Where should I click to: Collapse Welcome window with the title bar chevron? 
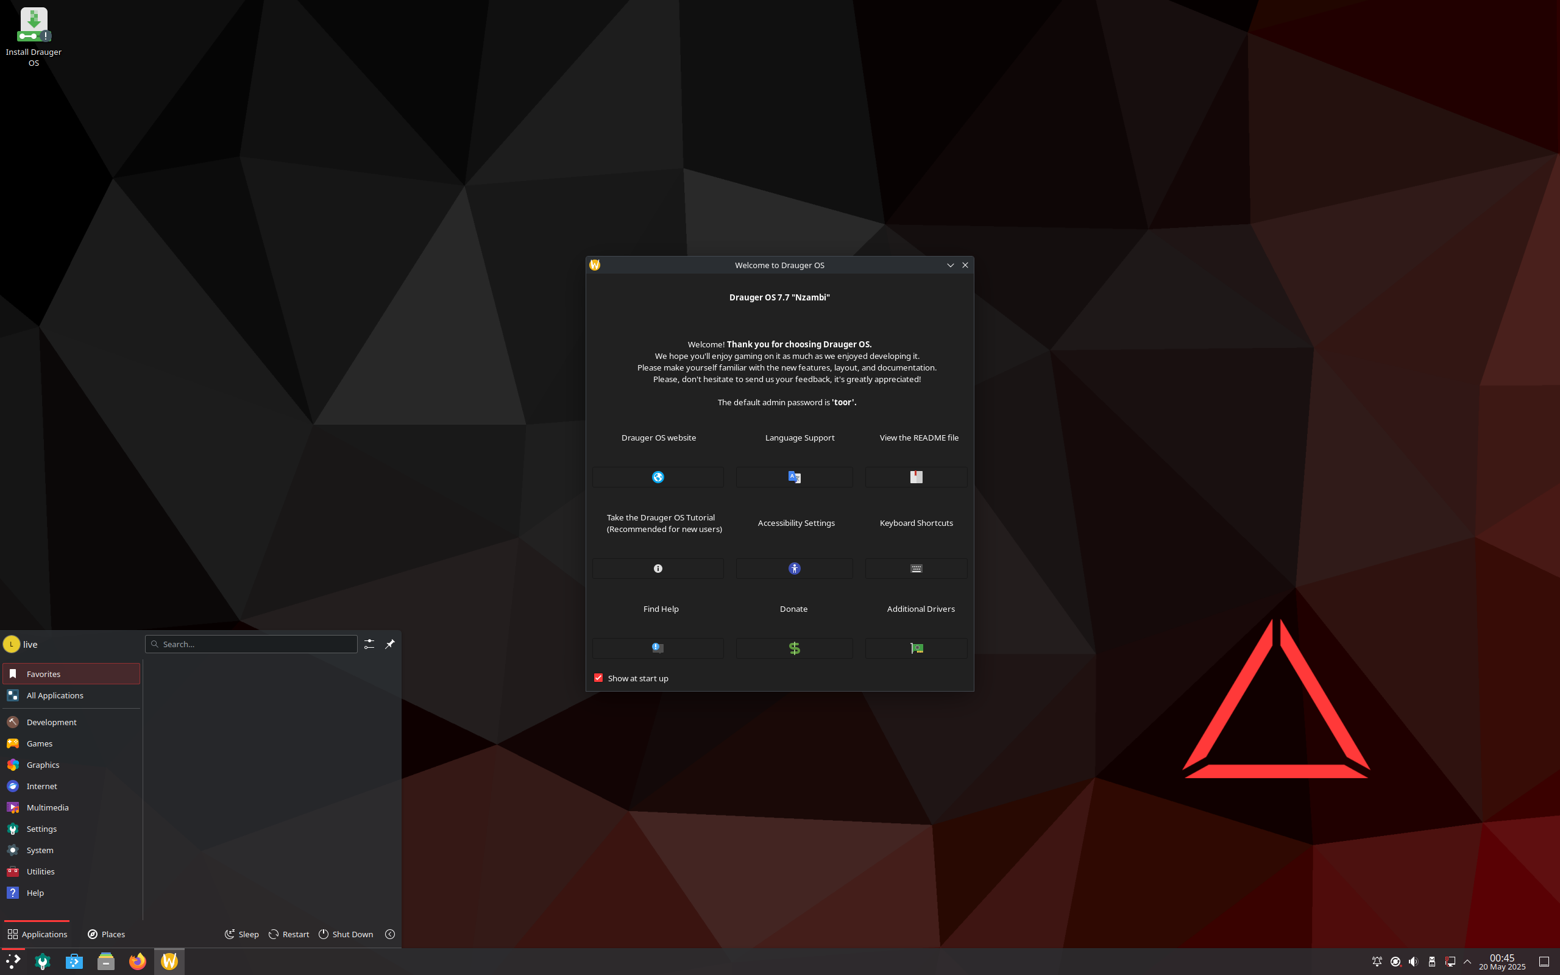pos(950,265)
